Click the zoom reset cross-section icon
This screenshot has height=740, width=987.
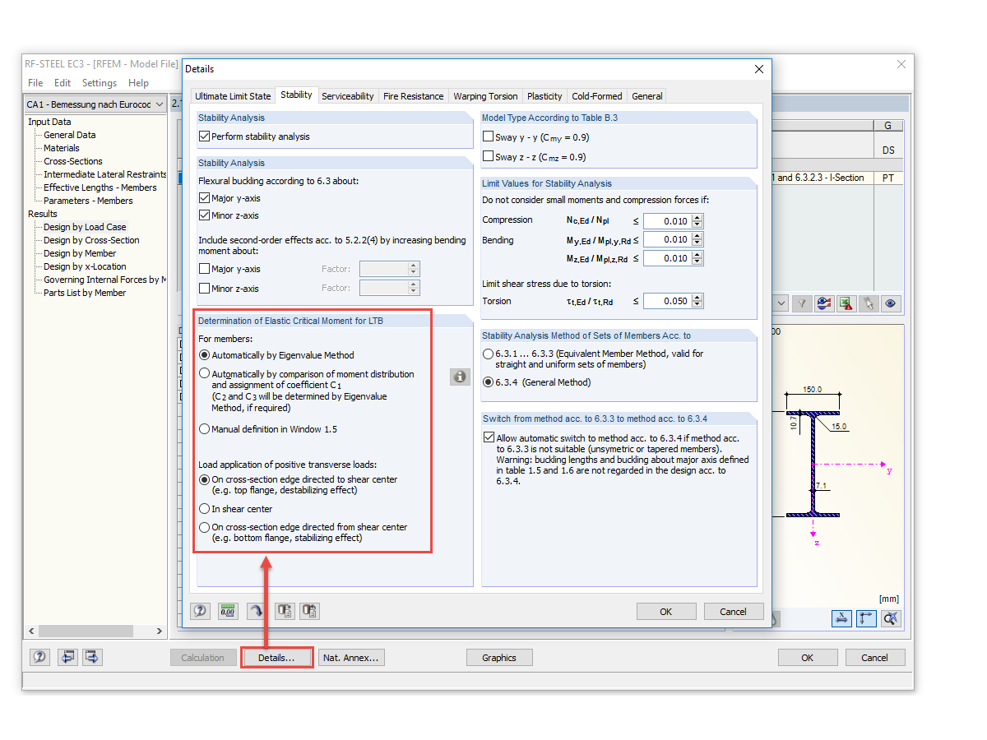coord(891,618)
